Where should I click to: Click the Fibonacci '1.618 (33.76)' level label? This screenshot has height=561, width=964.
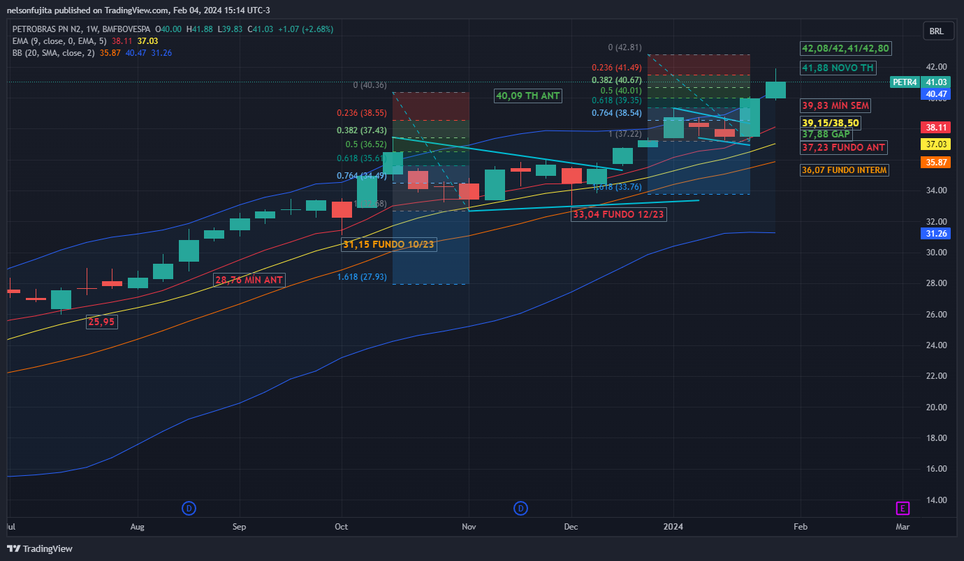tap(617, 187)
